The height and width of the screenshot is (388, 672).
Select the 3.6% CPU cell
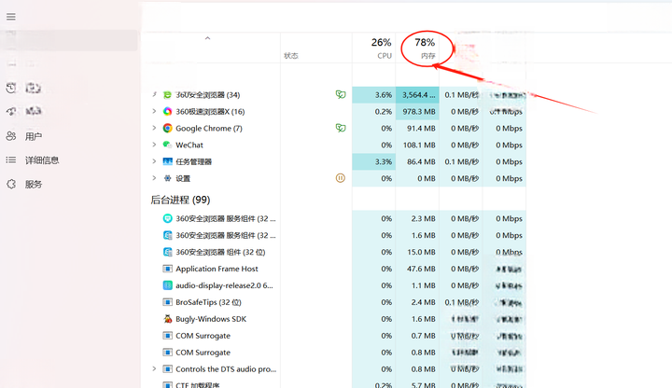pos(373,94)
